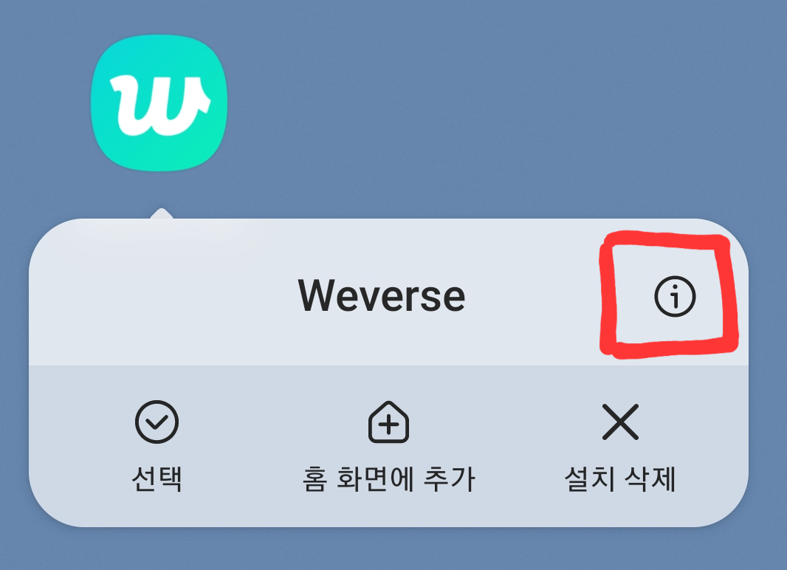
Task: Tap the house plus icon
Action: (388, 422)
